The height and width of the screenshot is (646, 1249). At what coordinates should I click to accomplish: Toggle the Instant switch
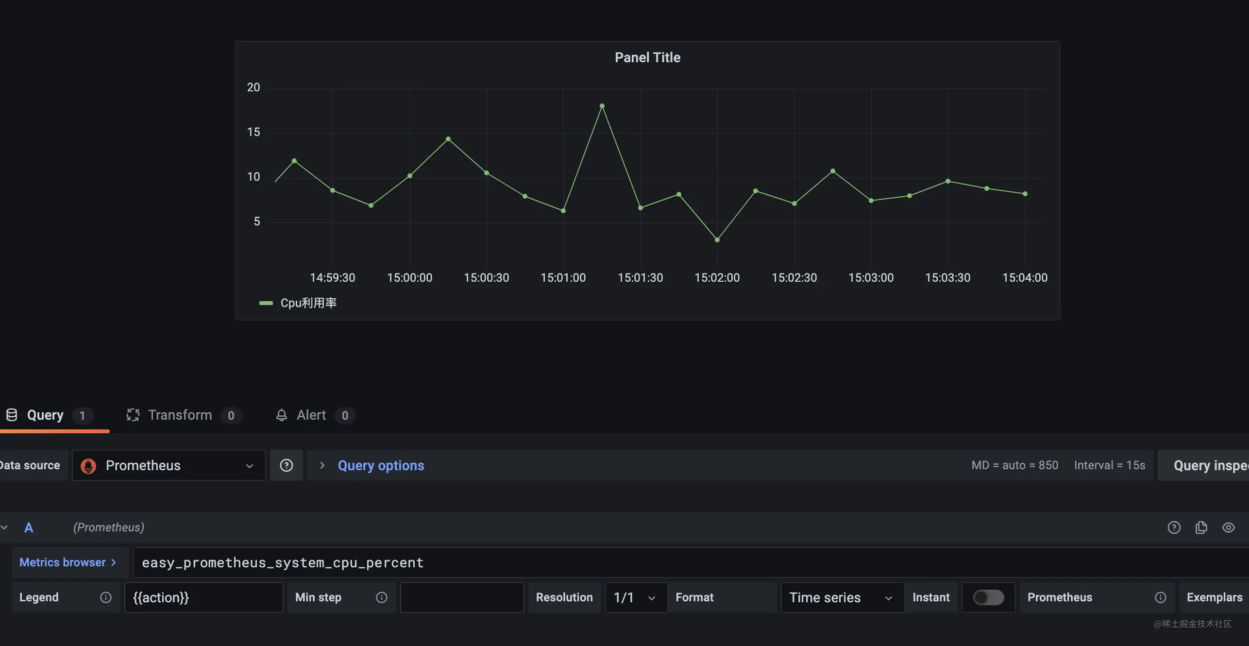[989, 597]
